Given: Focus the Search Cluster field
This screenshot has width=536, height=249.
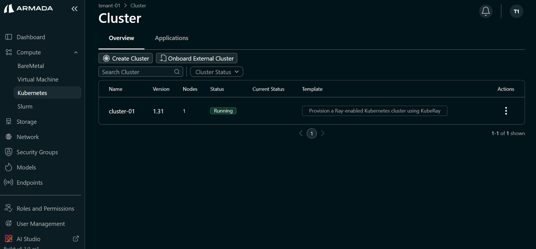Looking at the screenshot, I should coord(141,72).
